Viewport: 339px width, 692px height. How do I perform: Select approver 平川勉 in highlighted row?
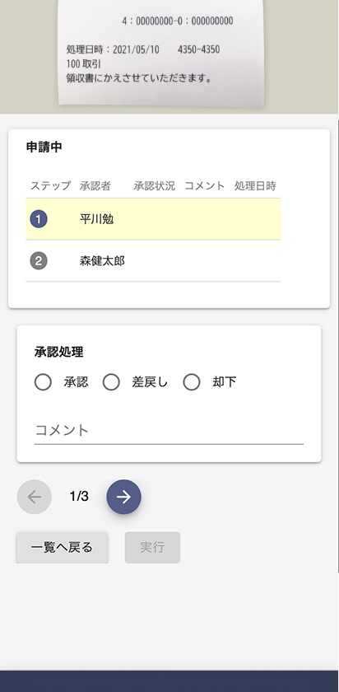[x=96, y=219]
